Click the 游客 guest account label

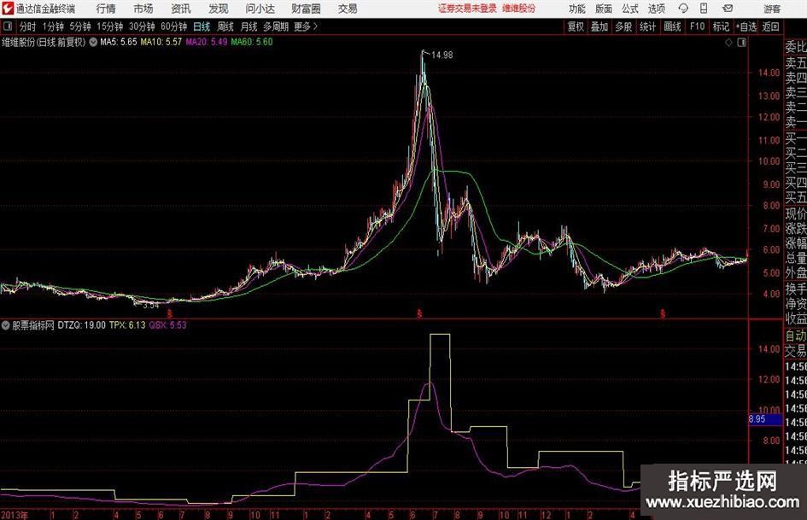(x=772, y=9)
